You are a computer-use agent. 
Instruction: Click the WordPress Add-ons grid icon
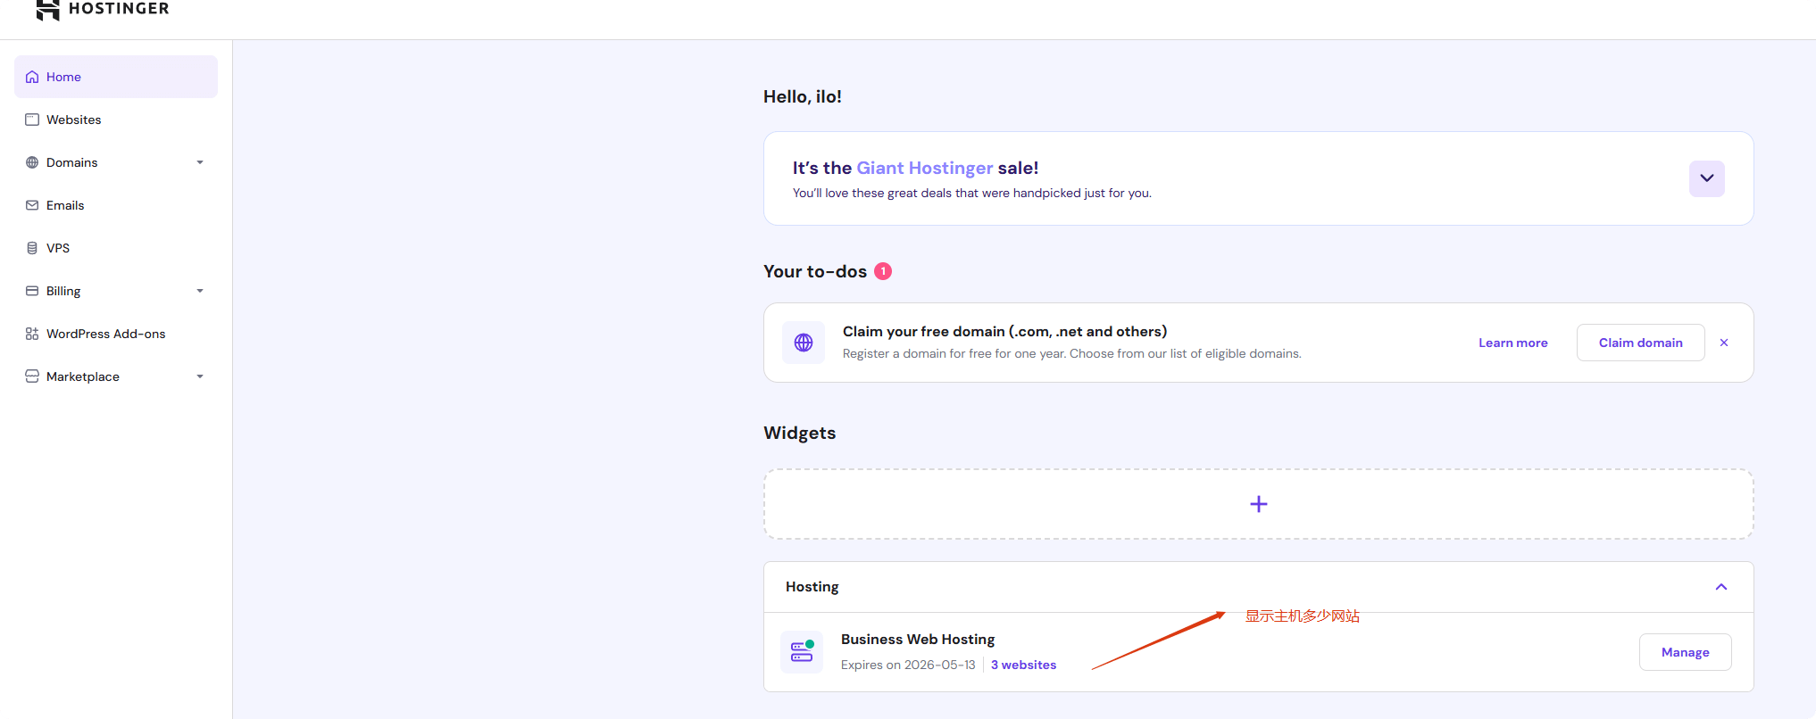(x=32, y=334)
